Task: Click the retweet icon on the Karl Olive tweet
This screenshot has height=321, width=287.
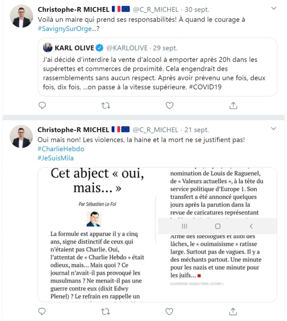Action: point(106,105)
